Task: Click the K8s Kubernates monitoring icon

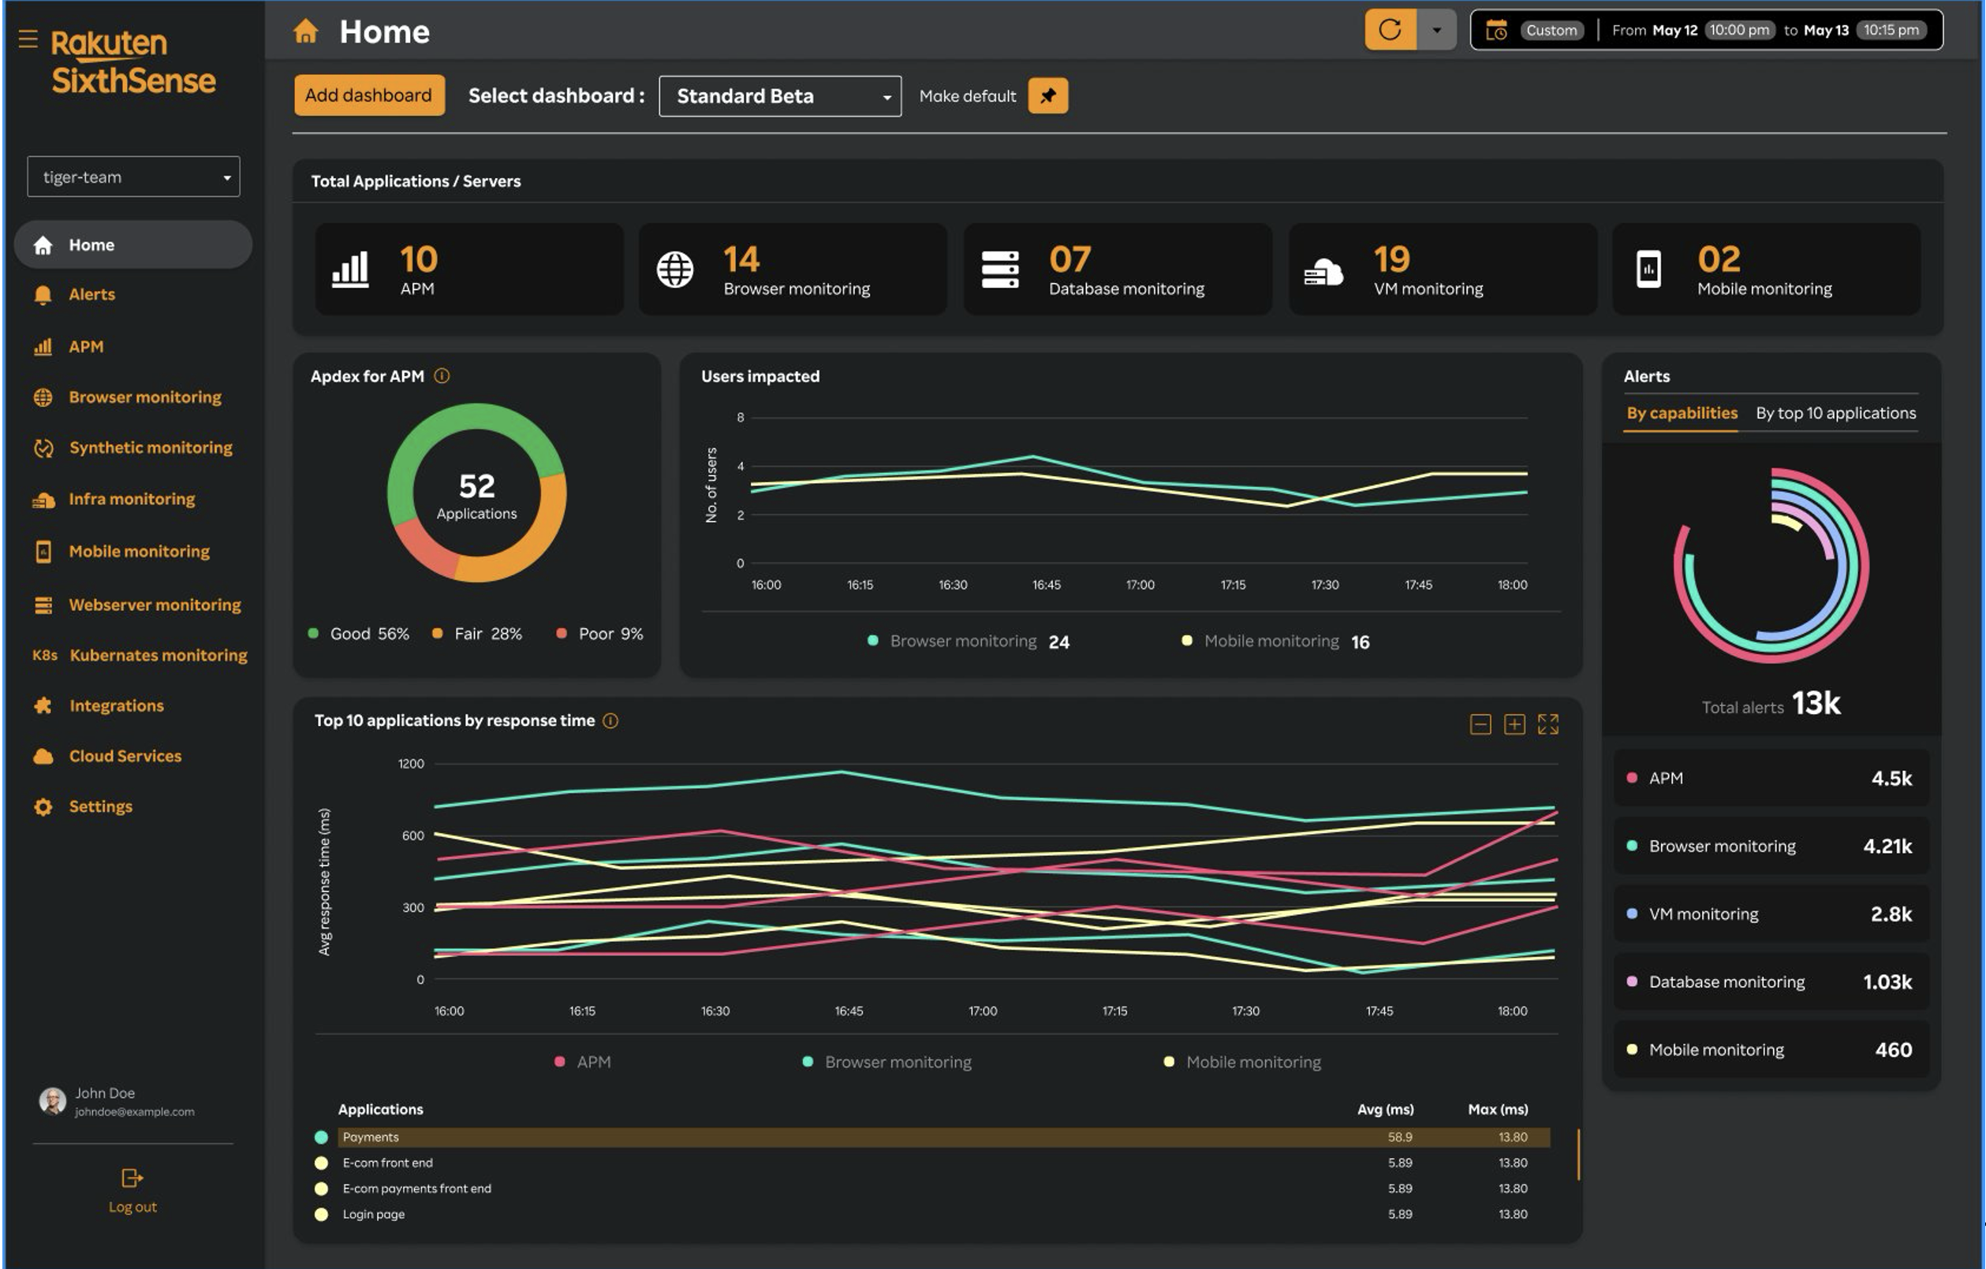Action: click(x=44, y=655)
